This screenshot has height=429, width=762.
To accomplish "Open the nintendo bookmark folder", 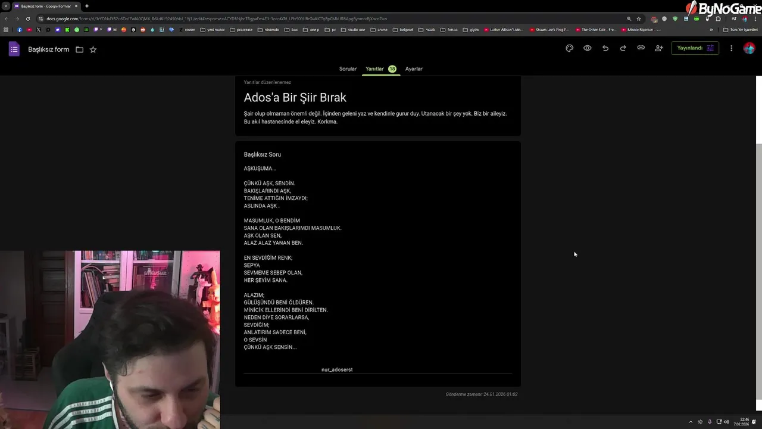I will 268,29.
